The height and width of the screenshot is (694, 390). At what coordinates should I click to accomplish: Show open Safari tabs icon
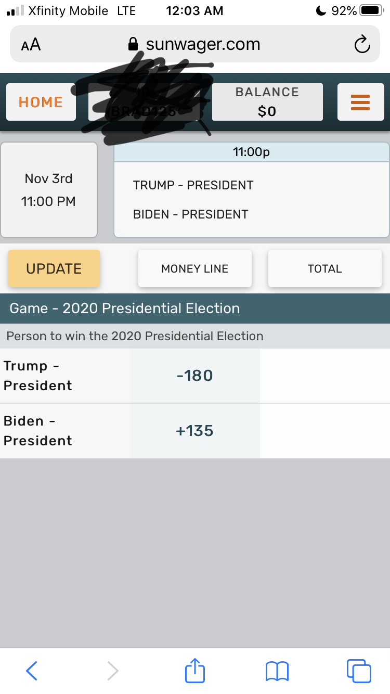point(359,671)
